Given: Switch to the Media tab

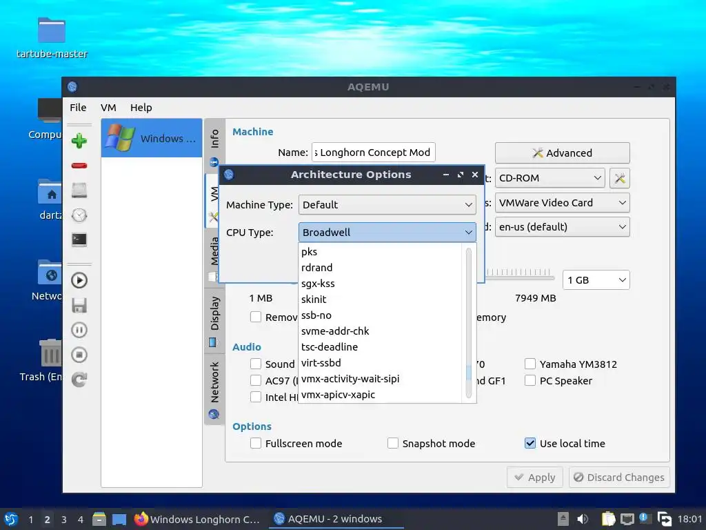Looking at the screenshot, I should pyautogui.click(x=214, y=259).
